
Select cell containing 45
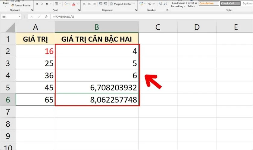click(35, 87)
